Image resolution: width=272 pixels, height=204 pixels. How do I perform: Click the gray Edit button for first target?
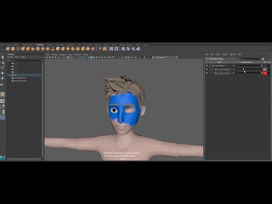point(265,69)
